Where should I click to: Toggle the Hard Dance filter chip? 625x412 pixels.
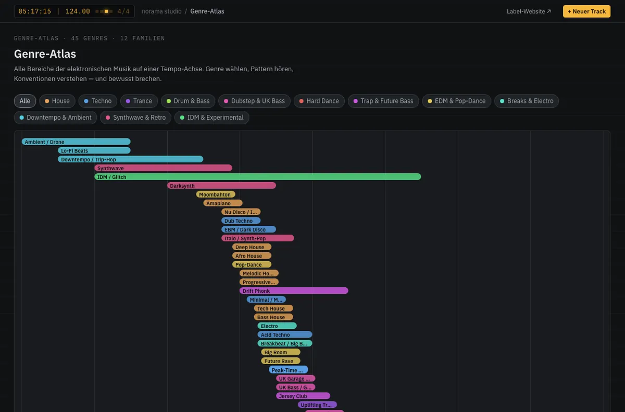point(319,101)
